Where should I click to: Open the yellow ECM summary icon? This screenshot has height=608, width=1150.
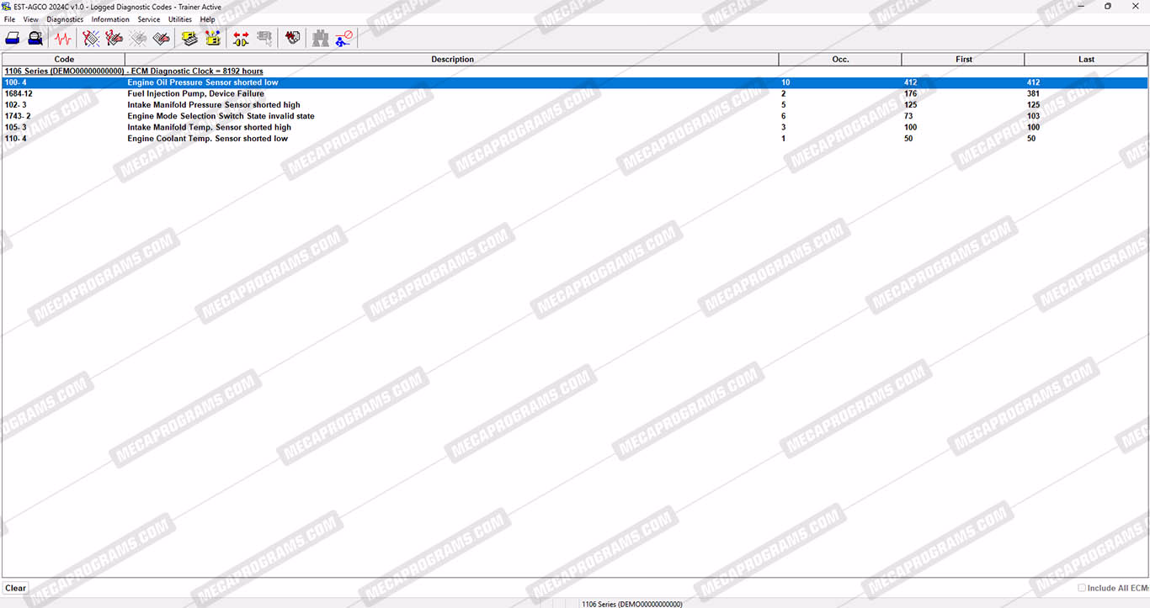point(189,39)
